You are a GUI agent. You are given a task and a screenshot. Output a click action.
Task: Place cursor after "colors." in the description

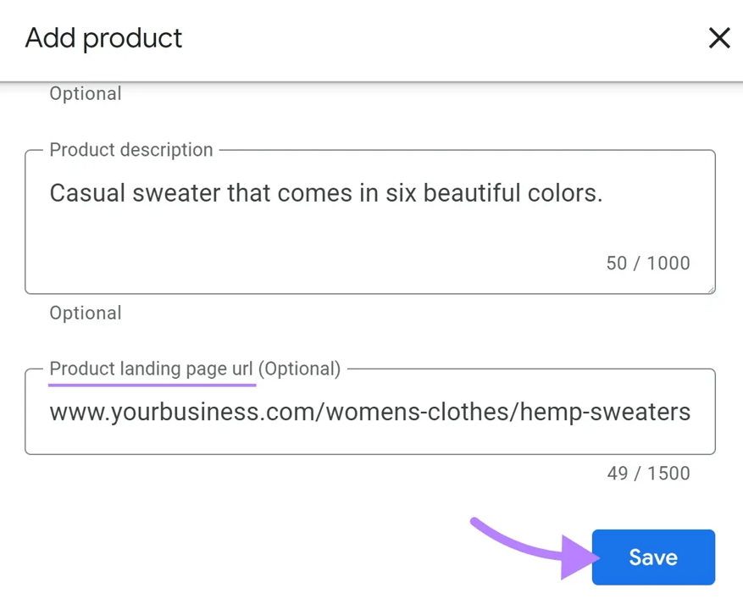coord(604,193)
